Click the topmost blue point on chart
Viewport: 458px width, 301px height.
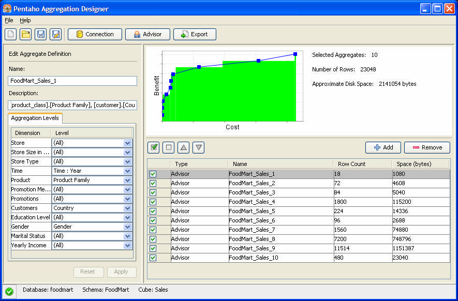point(296,54)
